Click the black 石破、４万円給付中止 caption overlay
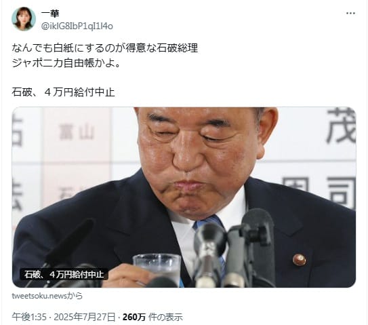This screenshot has height=325, width=368. (x=64, y=274)
